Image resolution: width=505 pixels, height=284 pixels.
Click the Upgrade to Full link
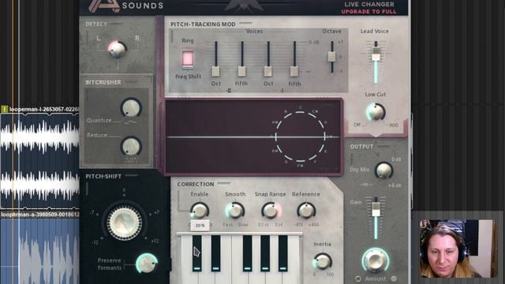coord(368,12)
